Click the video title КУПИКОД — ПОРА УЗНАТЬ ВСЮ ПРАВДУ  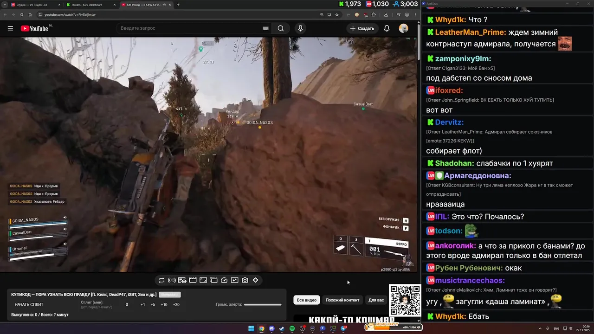click(84, 295)
